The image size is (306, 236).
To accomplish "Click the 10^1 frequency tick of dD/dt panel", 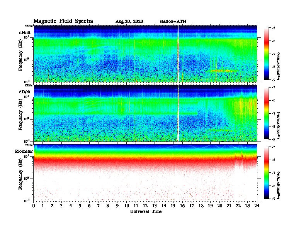I will [26, 97].
